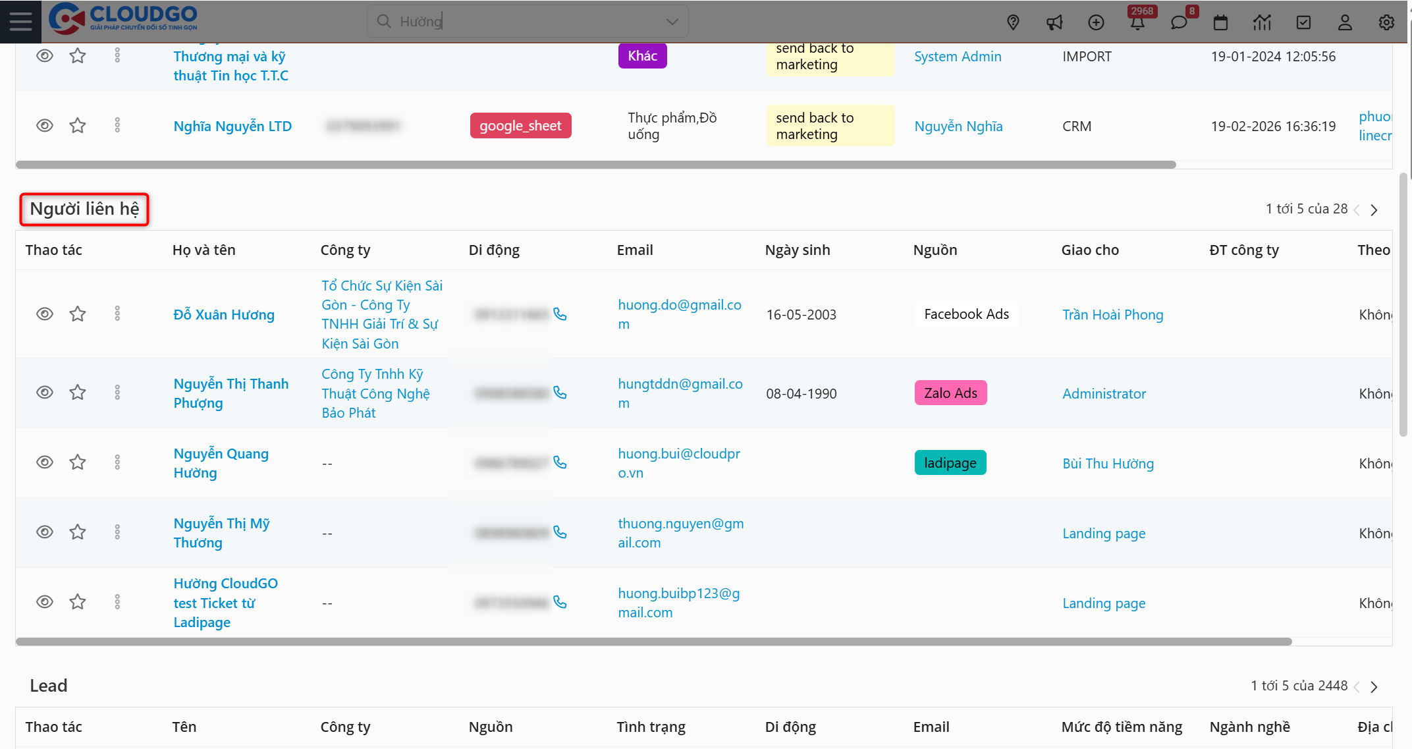
Task: Open the notifications bell icon
Action: point(1137,22)
